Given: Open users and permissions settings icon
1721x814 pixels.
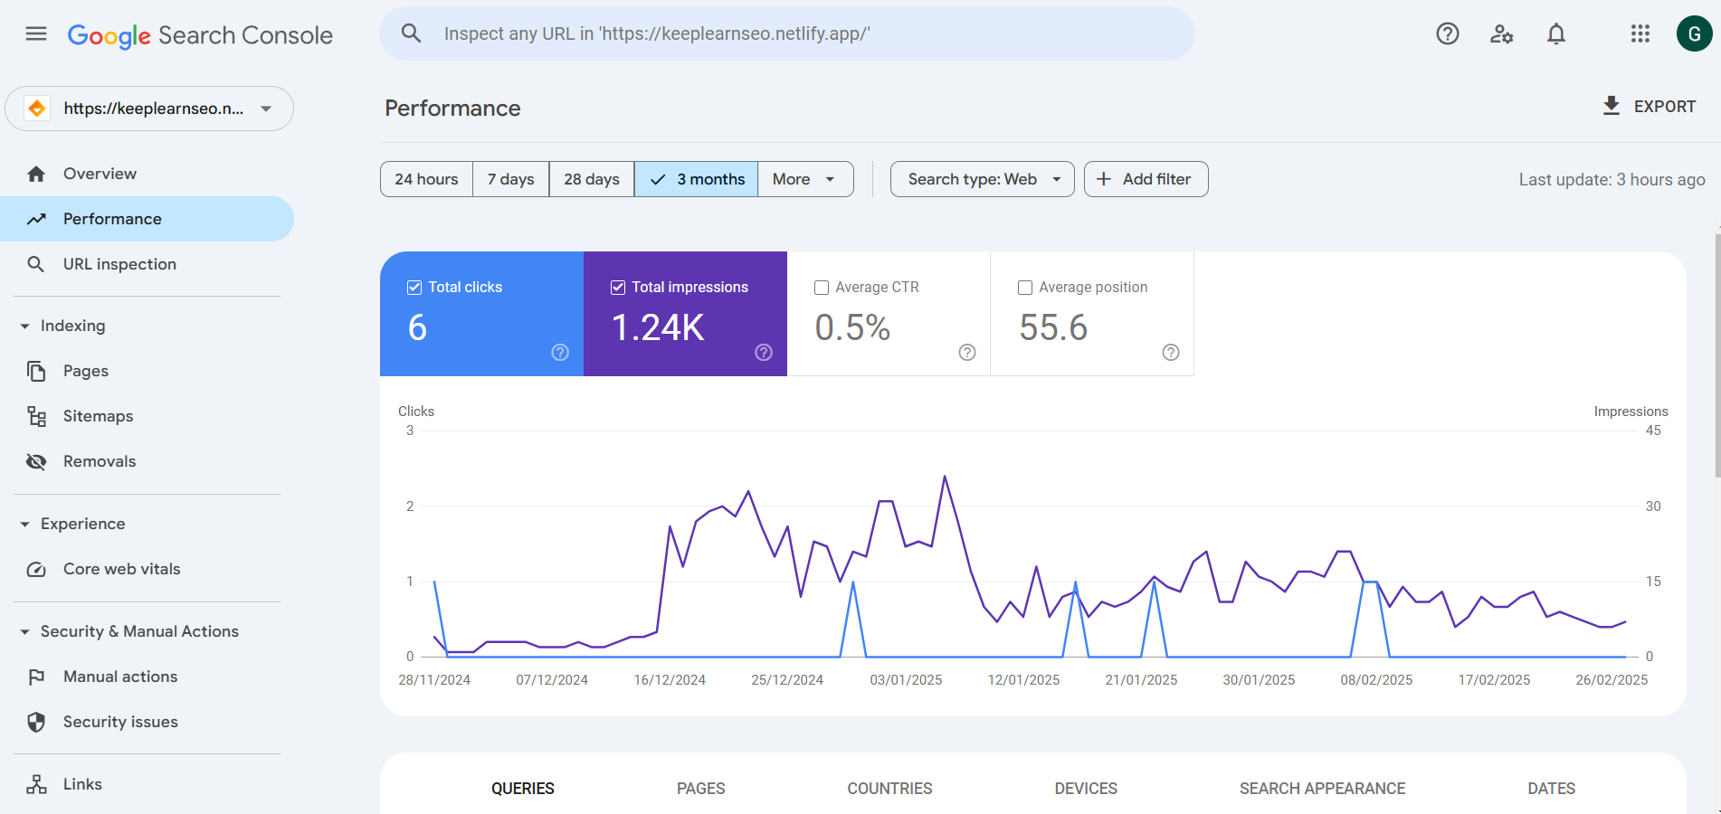Looking at the screenshot, I should click(1502, 33).
